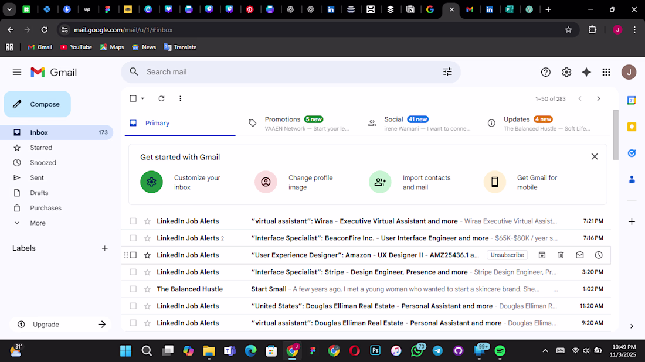Click the search options filter icon
This screenshot has width=645, height=362.
pos(447,72)
